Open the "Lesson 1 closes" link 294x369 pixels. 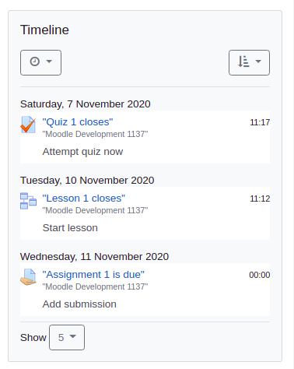[x=84, y=199]
